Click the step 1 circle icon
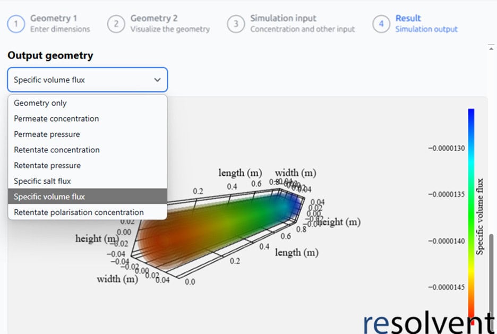Image resolution: width=497 pixels, height=334 pixels. coord(16,24)
